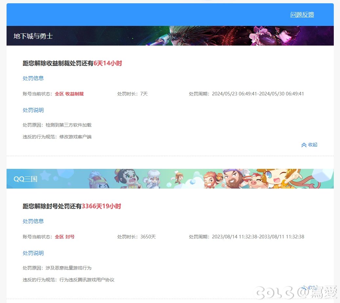Open the 问题反馈 feedback link
Screen dimensions: 340x303
tap(302, 14)
